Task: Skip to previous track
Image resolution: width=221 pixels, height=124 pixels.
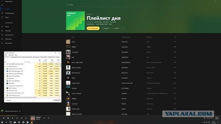Action: click(3, 118)
